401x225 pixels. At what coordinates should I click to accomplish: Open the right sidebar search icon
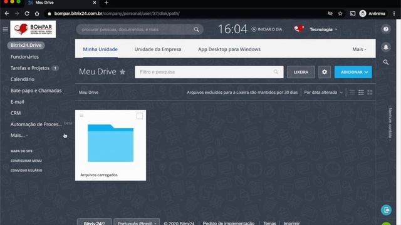click(386, 62)
